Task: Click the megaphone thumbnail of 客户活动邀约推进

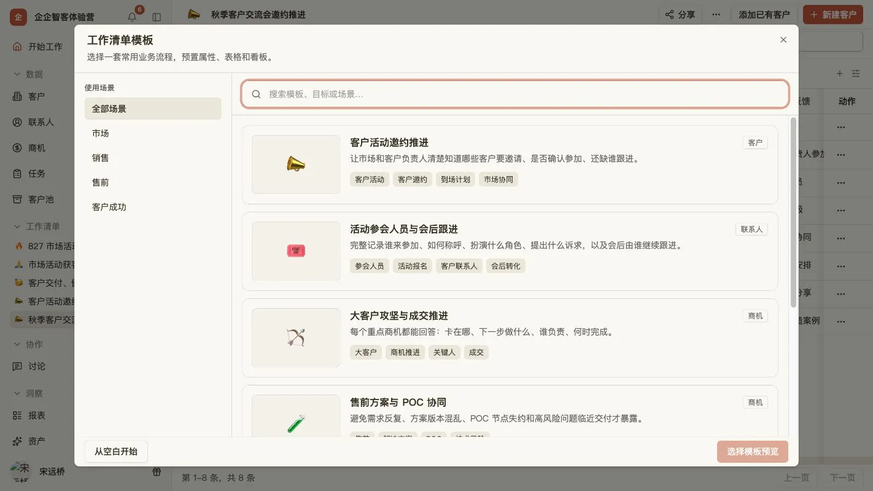Action: (296, 164)
